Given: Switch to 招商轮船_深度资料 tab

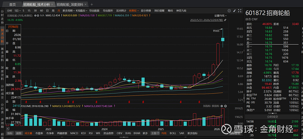Looking at the screenshot, I should coord(70,5).
